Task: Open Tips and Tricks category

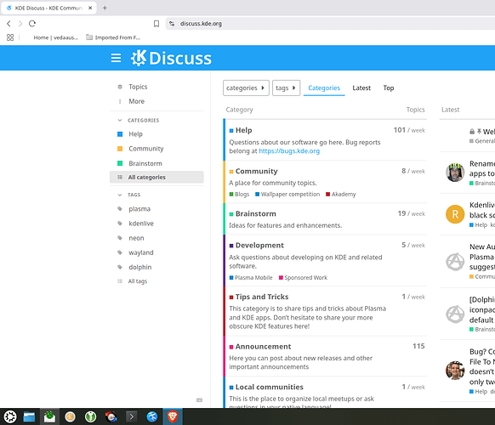Action: coord(262,297)
